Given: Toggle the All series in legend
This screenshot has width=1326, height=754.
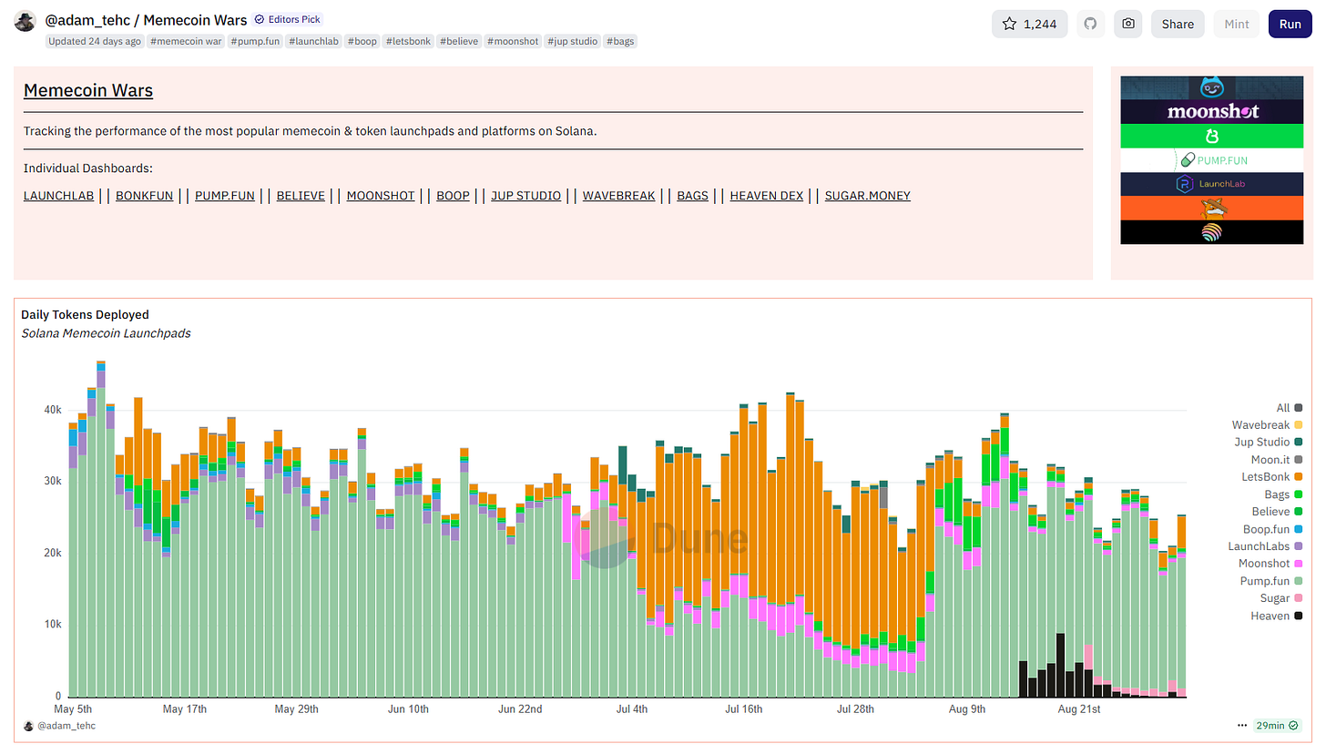Looking at the screenshot, I should tap(1289, 408).
